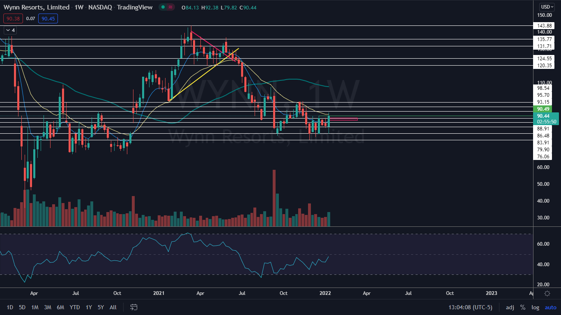This screenshot has width=561, height=315.
Task: Click the 120.35 price level label
Action: pyautogui.click(x=544, y=65)
